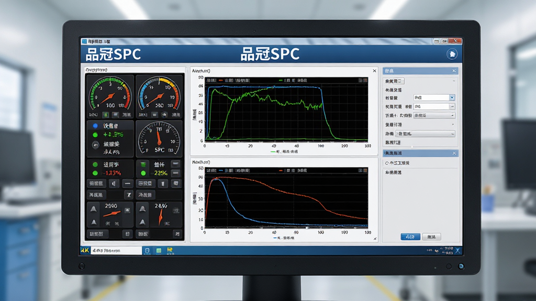
Task: Close the upper blue settings header
Action: 454,71
